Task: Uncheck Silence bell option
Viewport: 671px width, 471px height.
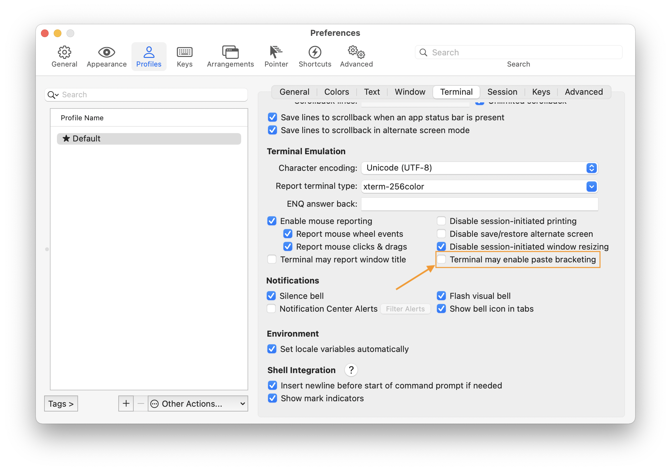Action: coord(272,296)
